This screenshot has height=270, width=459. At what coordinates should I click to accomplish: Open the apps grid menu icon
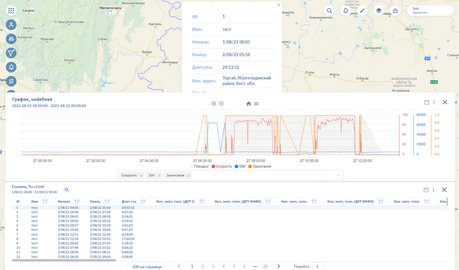point(11,11)
